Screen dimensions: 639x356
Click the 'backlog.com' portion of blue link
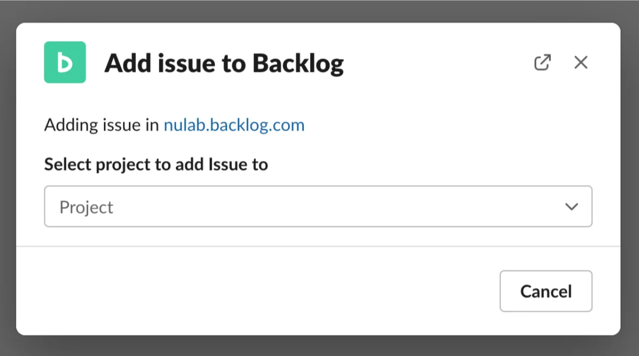(x=257, y=125)
